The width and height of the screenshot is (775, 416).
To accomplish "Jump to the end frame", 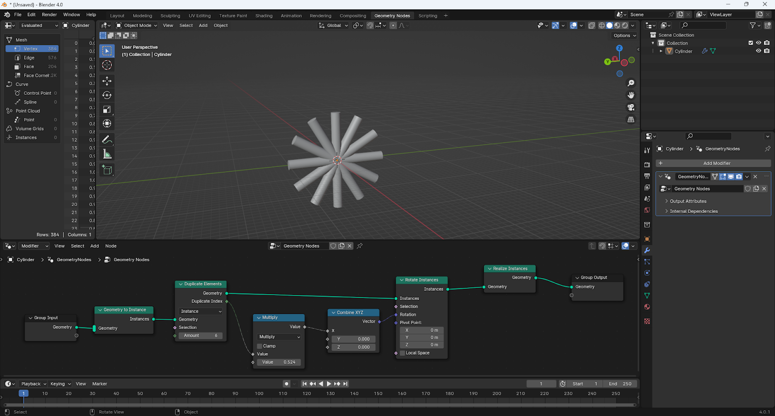I will click(345, 384).
